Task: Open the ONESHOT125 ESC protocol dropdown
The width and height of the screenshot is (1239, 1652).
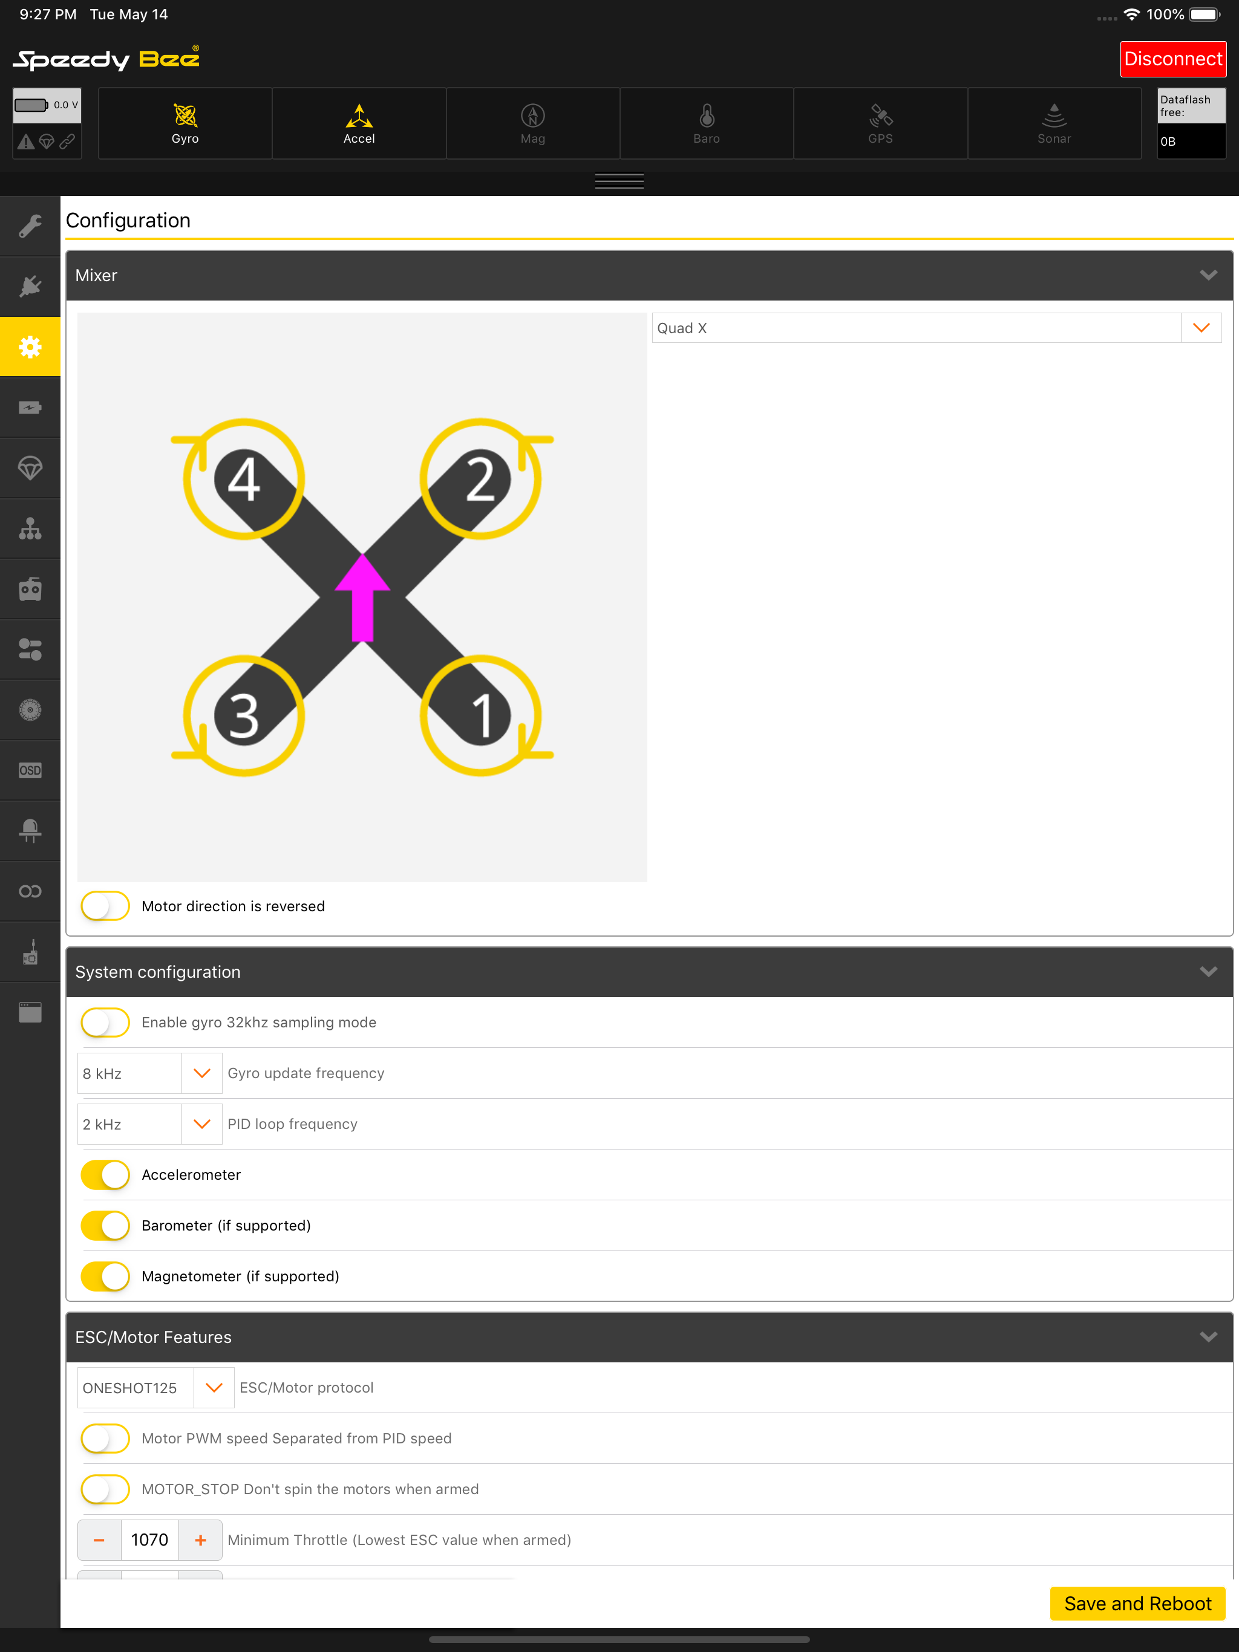Action: pos(155,1388)
